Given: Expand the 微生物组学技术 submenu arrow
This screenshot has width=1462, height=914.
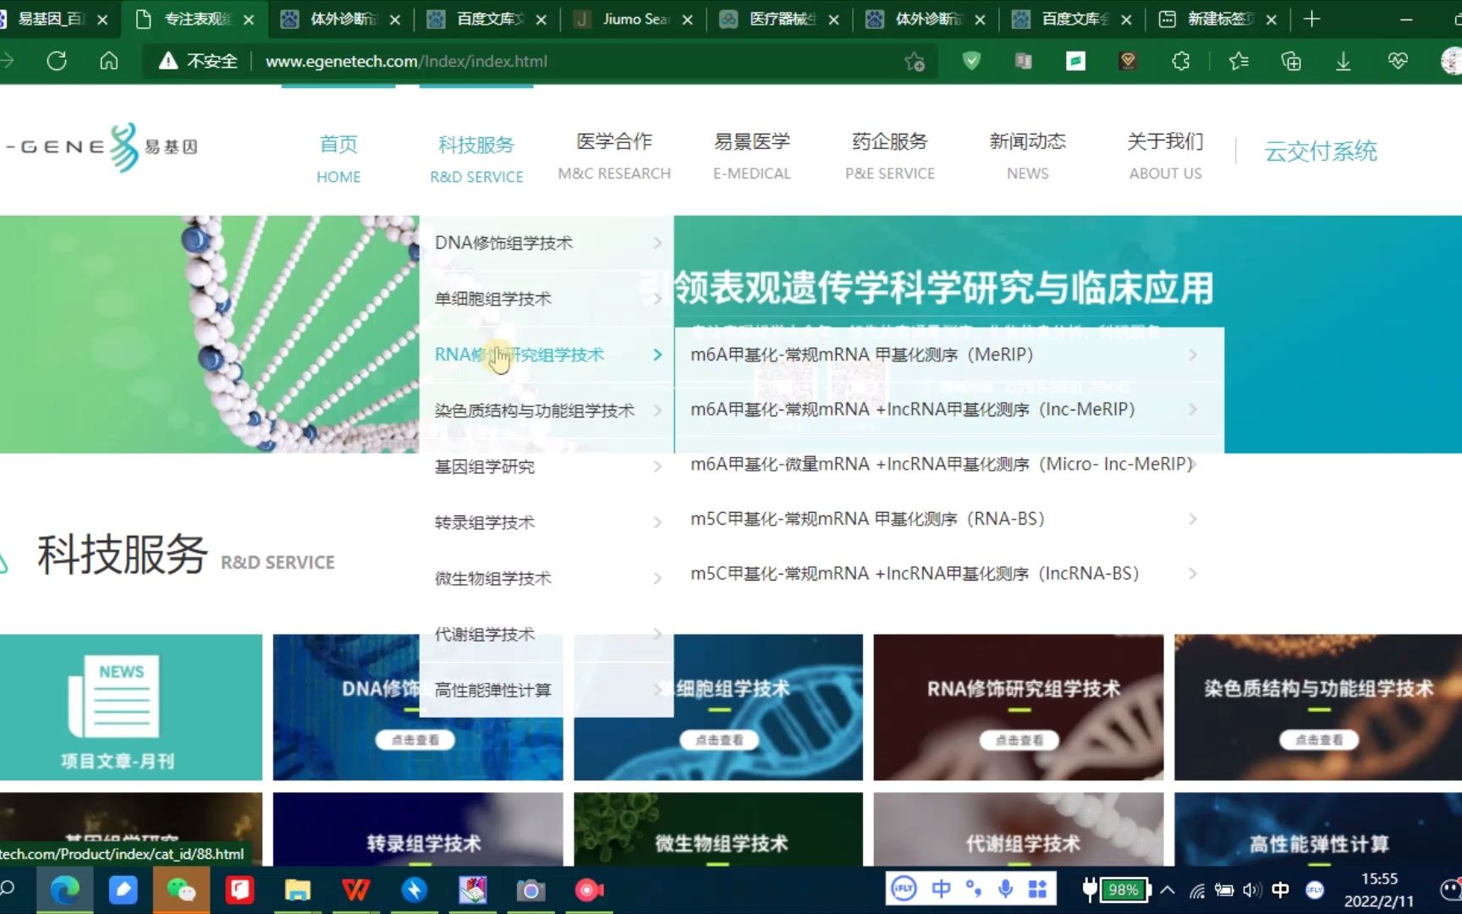Looking at the screenshot, I should pyautogui.click(x=657, y=578).
